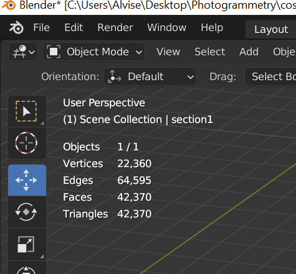The height and width of the screenshot is (274, 296).
Task: Open the viewport Add menu
Action: coord(249,52)
